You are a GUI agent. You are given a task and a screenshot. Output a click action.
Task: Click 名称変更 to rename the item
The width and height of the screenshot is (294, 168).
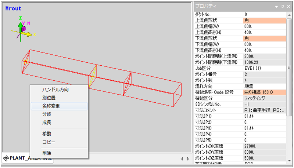(x=53, y=106)
